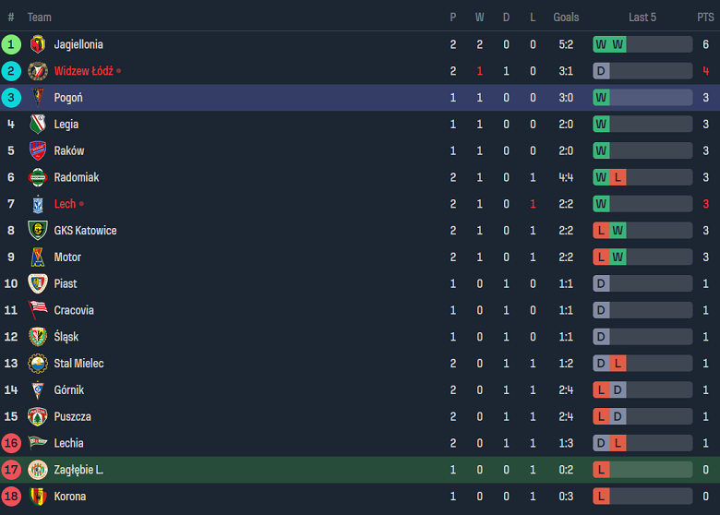Click Jagiellonia's first W form badge
Image resolution: width=720 pixels, height=515 pixels.
pos(602,44)
